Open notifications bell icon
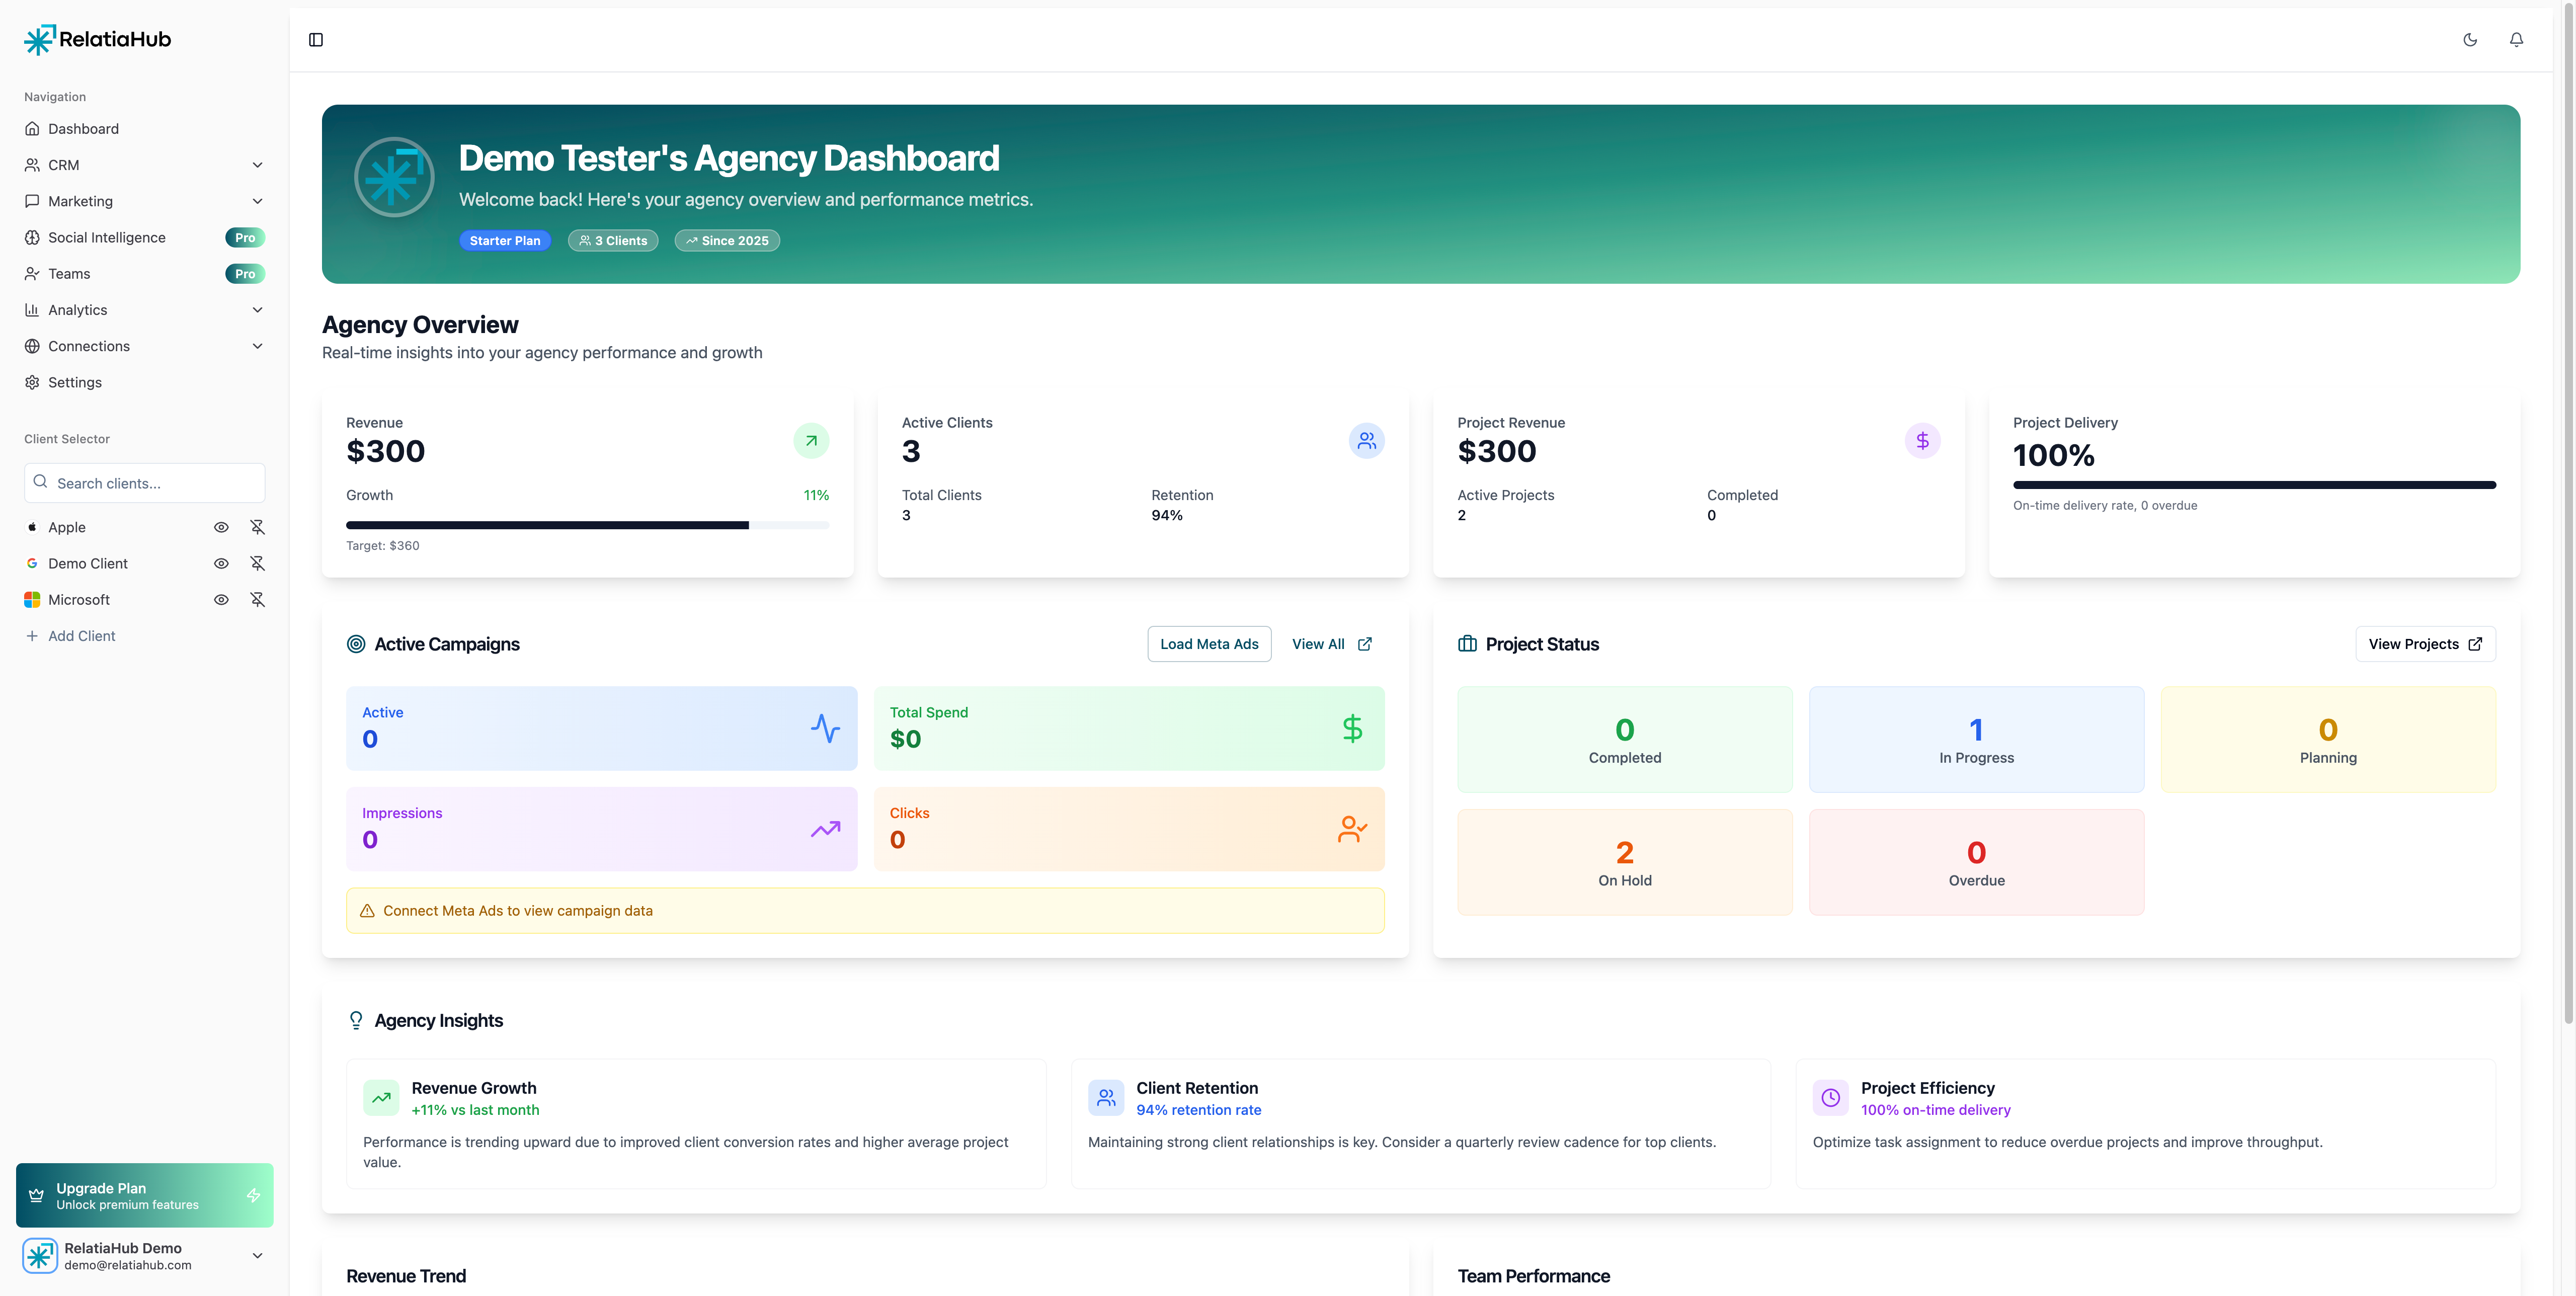Screen dimensions: 2576x1296 (2516, 40)
